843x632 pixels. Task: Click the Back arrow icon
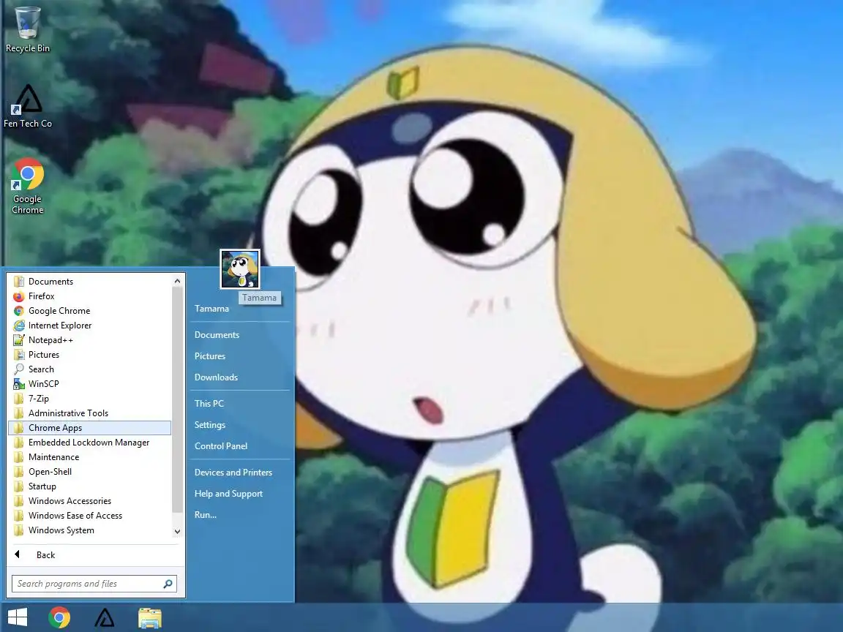(x=18, y=554)
